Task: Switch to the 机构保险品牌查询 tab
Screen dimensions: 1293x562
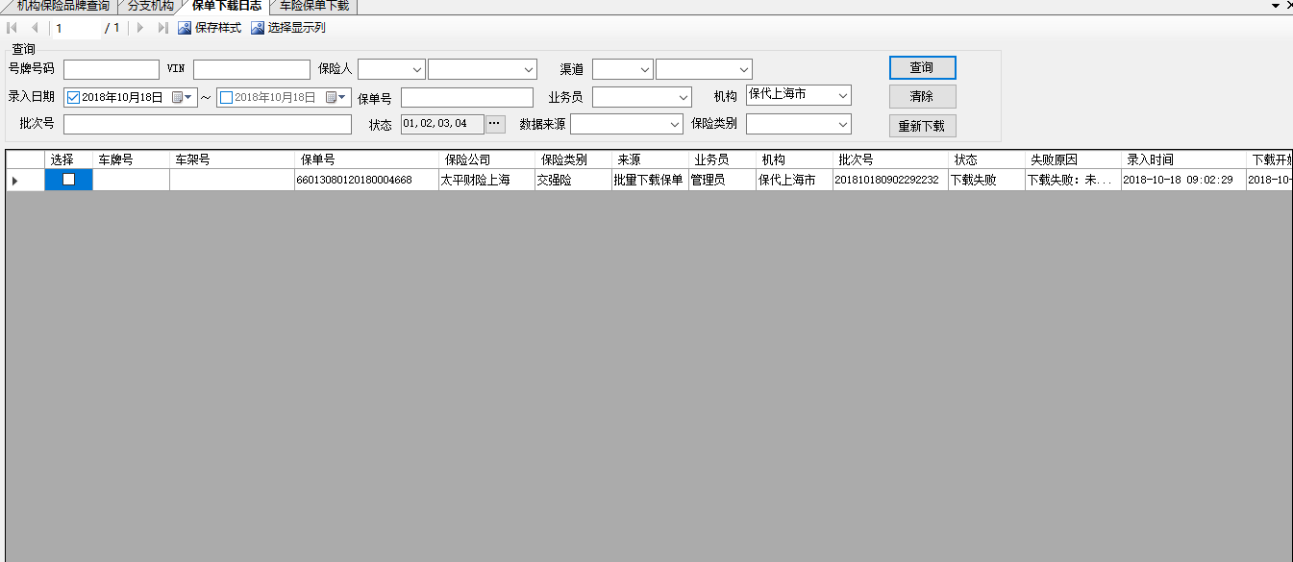Action: 63,6
